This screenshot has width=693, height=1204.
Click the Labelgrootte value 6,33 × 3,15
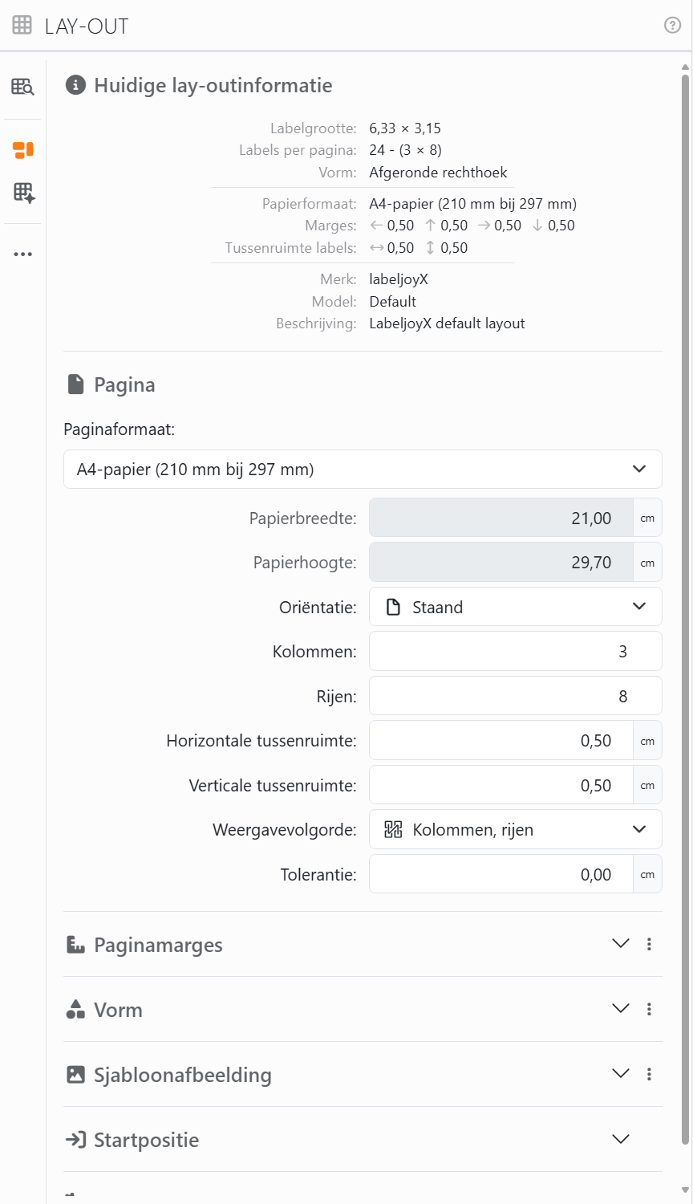tap(405, 128)
